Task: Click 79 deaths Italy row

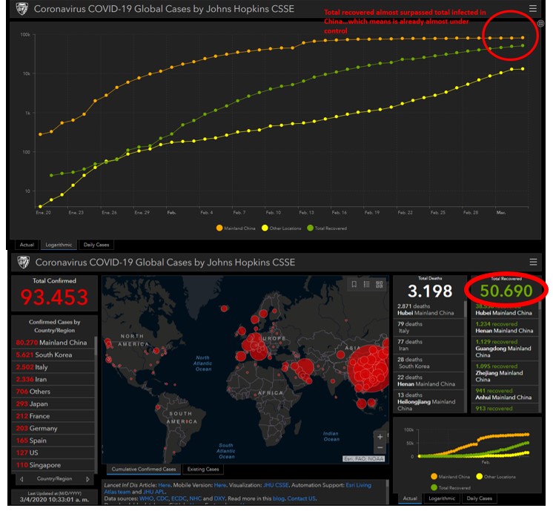Action: click(x=428, y=328)
